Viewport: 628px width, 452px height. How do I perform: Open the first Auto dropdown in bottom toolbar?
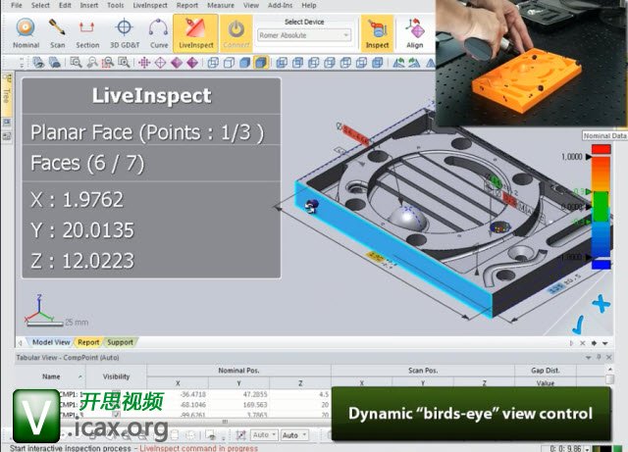[264, 434]
